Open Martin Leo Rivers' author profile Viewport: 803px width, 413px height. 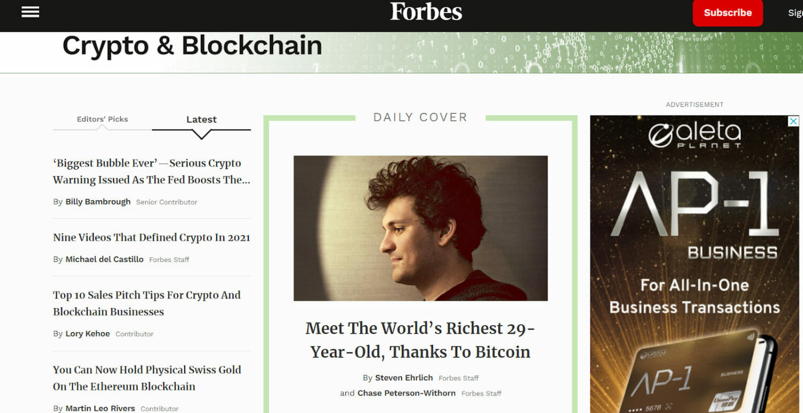pyautogui.click(x=100, y=408)
